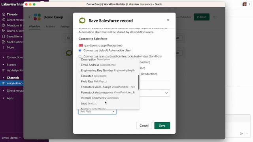This screenshot has width=253, height=142.
Task: Click the send message arrow icon
Action: point(242,133)
